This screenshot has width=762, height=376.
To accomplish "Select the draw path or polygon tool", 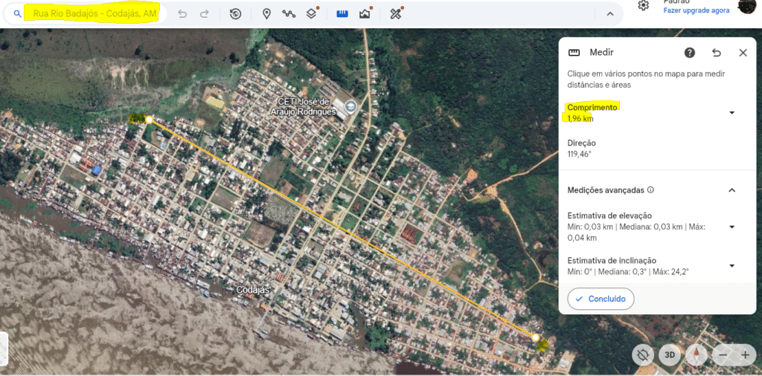I will [x=289, y=14].
